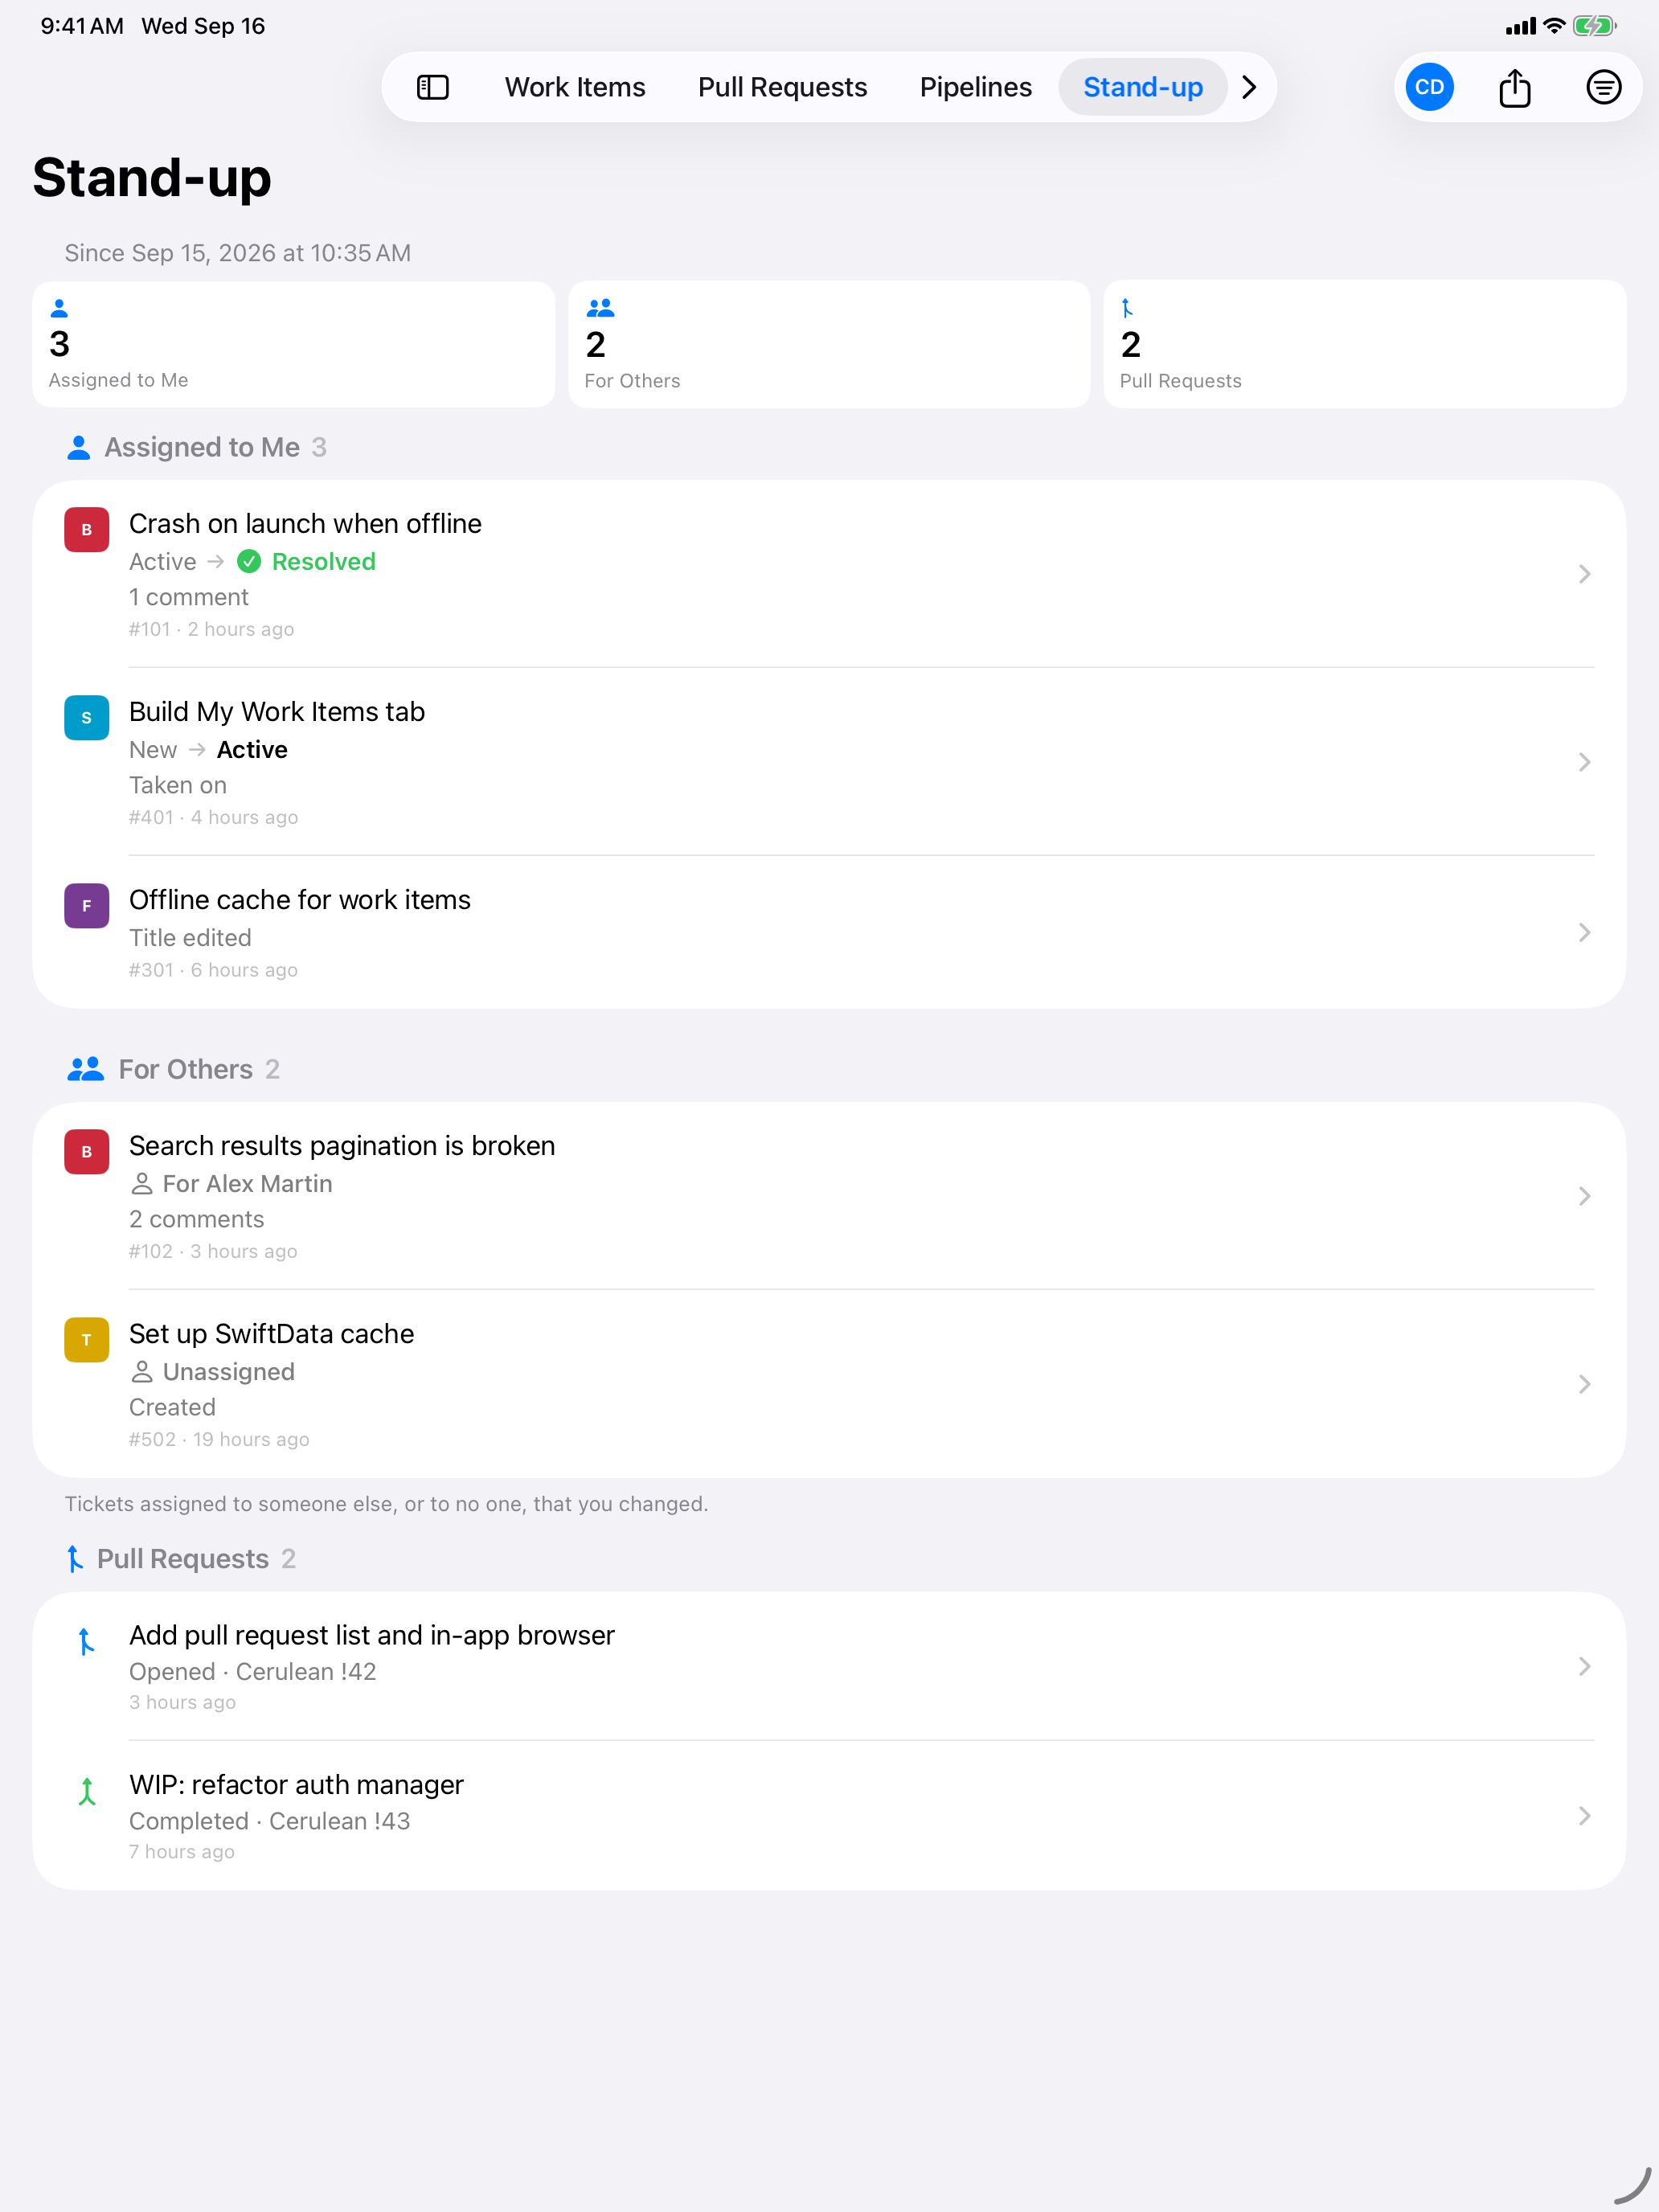Select the Pull Requests summary card
Screen dimensions: 1659x2212
click(1364, 344)
